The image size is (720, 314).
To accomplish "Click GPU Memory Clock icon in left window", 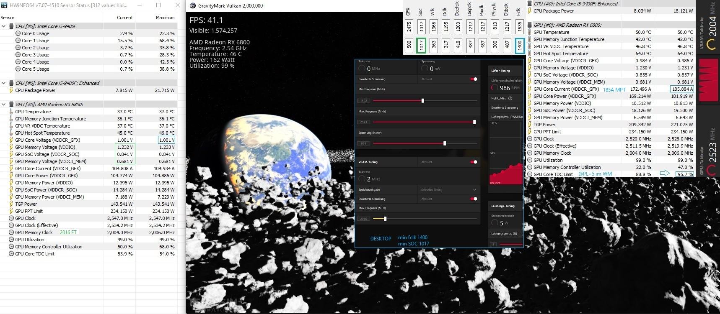I will tap(11, 232).
